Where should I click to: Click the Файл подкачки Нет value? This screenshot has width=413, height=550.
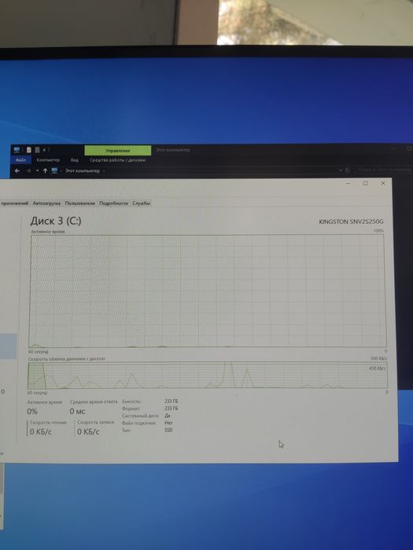[x=168, y=423]
